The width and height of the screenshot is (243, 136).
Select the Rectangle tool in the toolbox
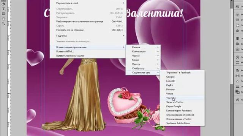3,14
